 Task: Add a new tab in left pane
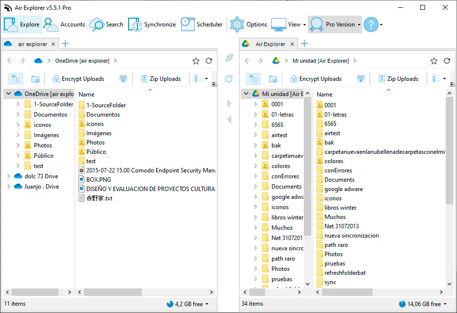click(x=65, y=44)
